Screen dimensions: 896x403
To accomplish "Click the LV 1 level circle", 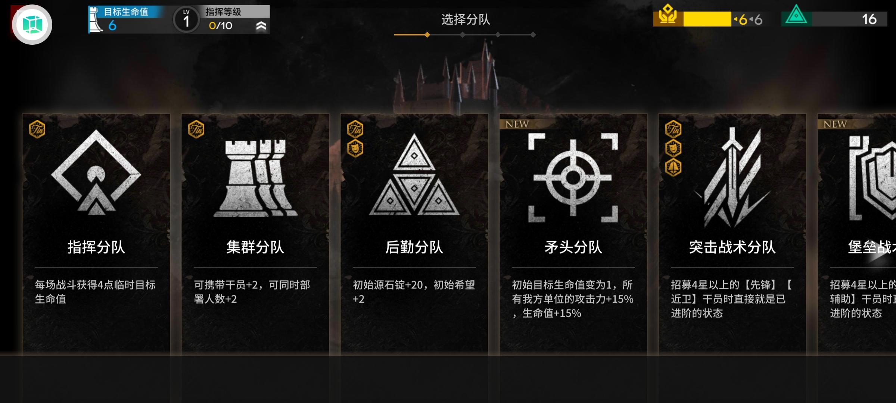I will (x=186, y=19).
